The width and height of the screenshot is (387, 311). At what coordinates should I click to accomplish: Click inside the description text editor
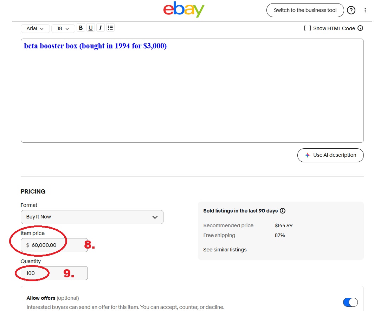(x=192, y=95)
